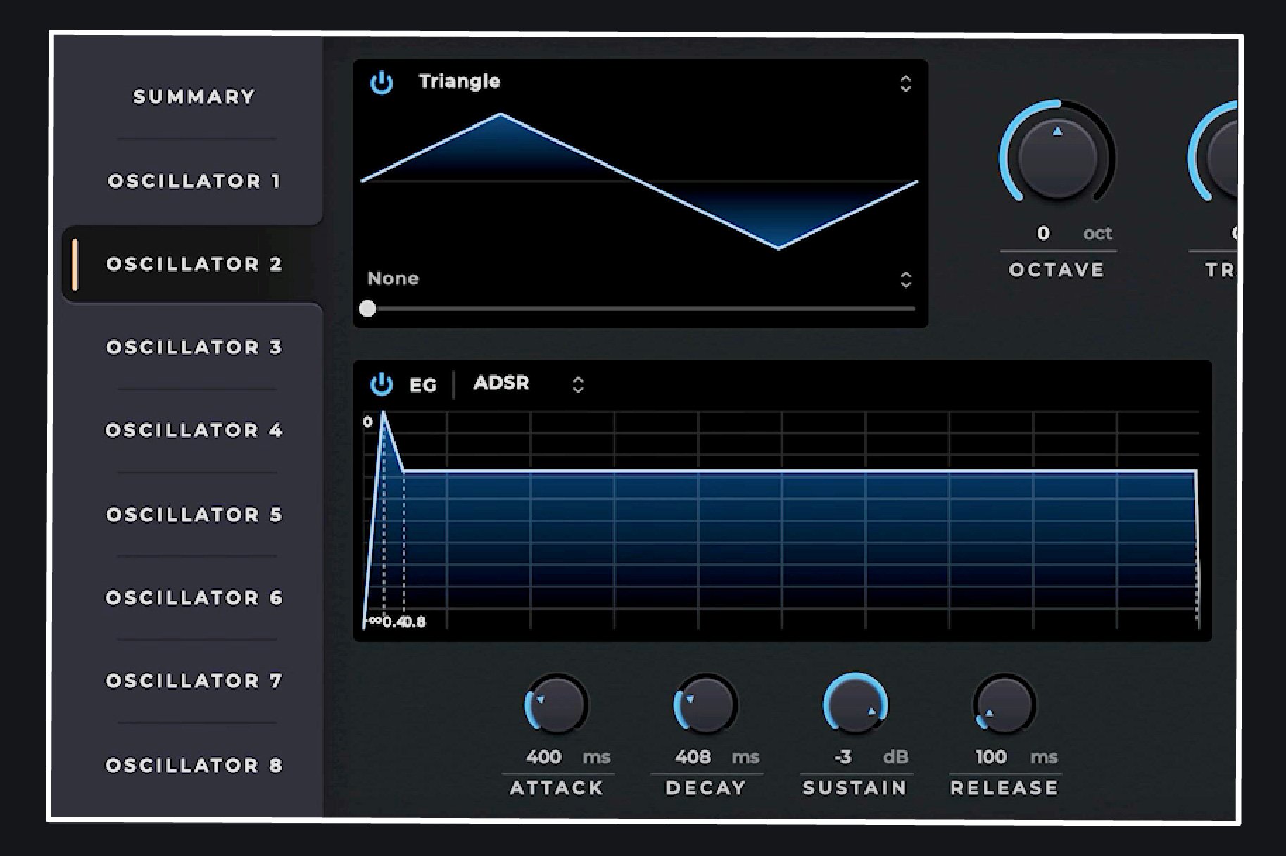Expand the ADSR envelope mode dropdown
Image resolution: width=1286 pixels, height=856 pixels.
point(579,384)
